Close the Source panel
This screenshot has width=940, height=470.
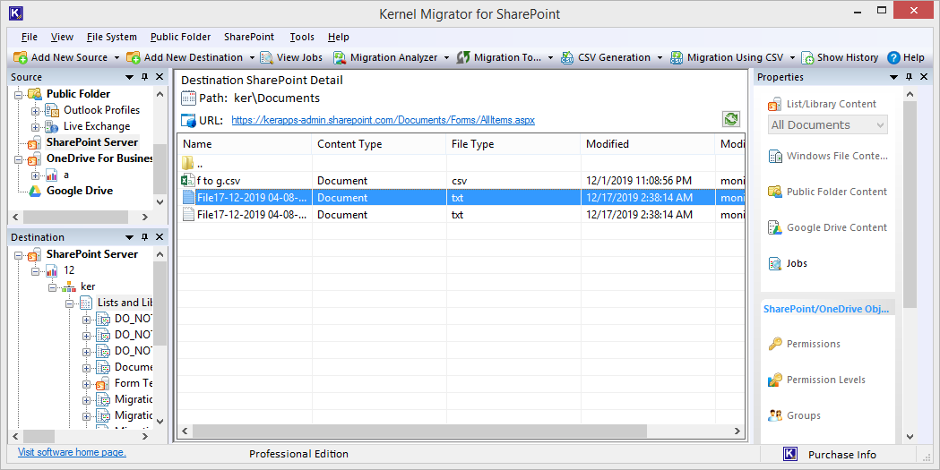(160, 77)
